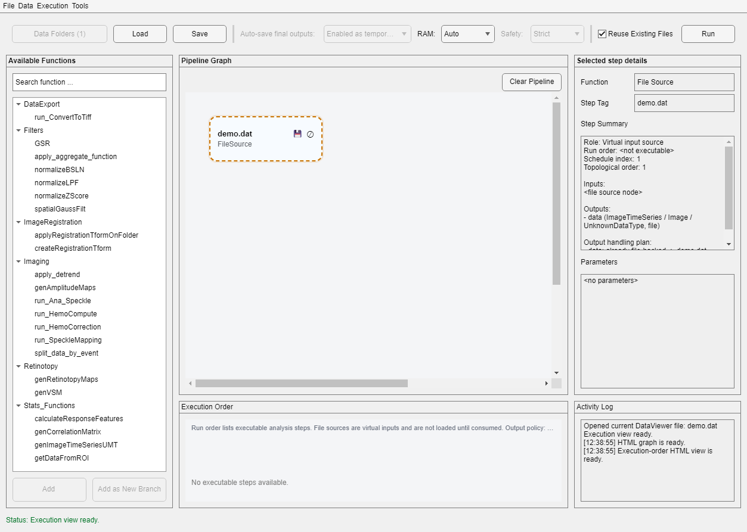Select split_data_by_event function

point(66,353)
